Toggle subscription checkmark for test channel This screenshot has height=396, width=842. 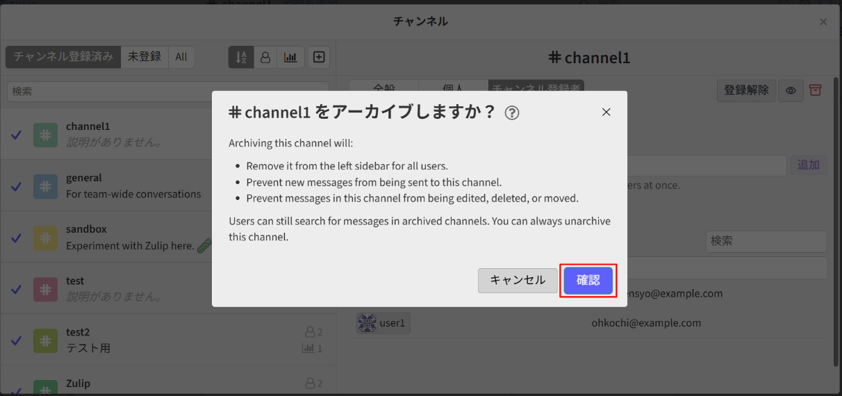[x=17, y=289]
